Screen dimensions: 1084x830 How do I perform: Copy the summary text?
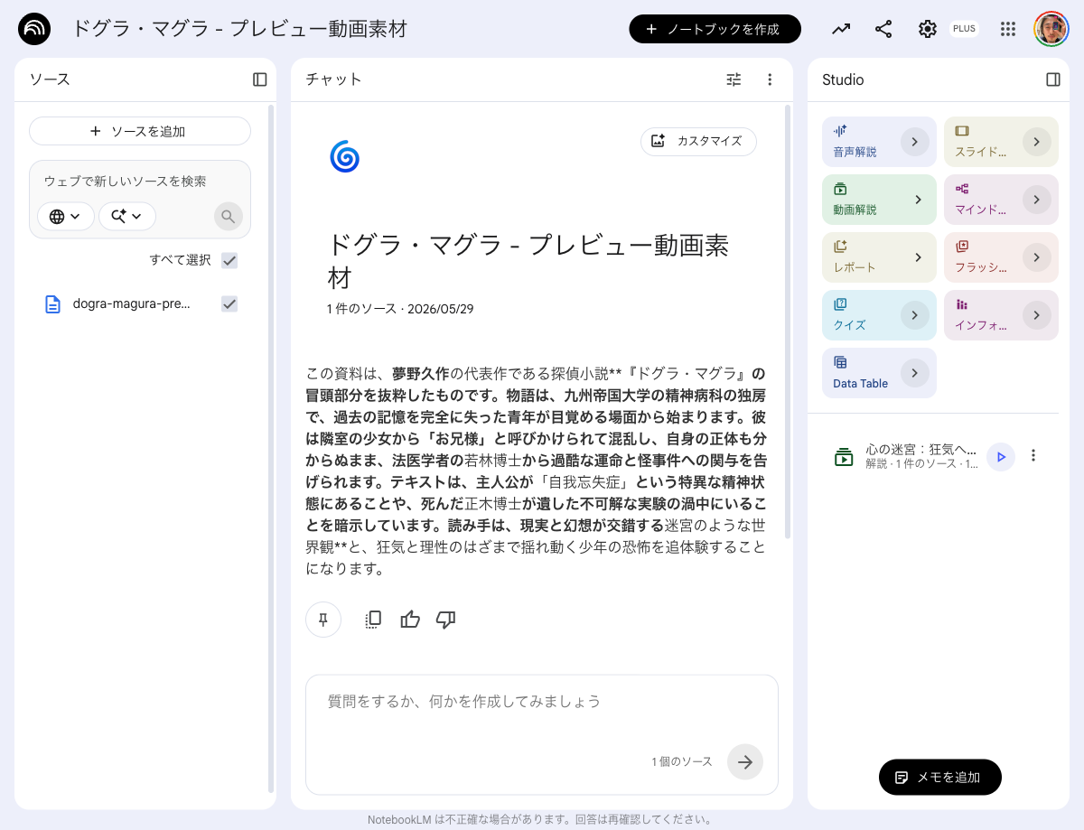pos(373,620)
